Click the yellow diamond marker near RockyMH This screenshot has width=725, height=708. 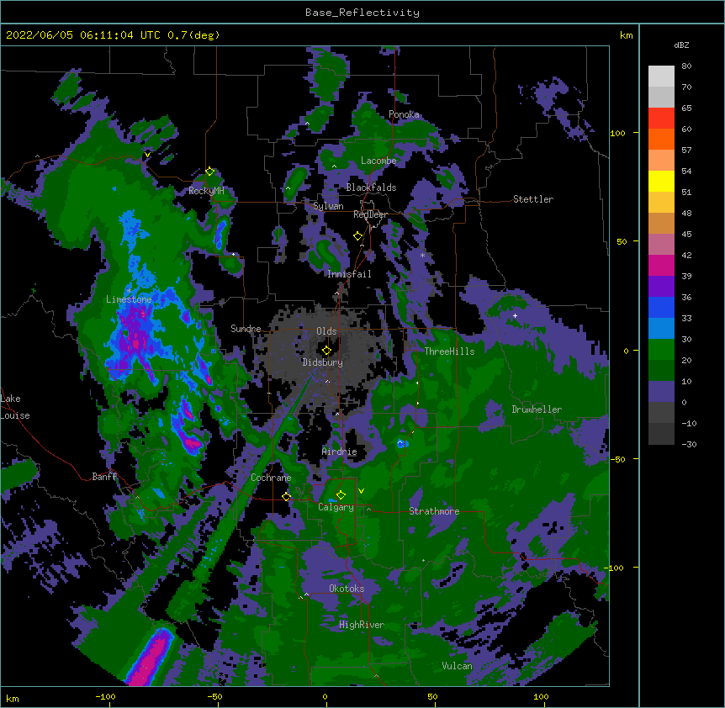[209, 172]
